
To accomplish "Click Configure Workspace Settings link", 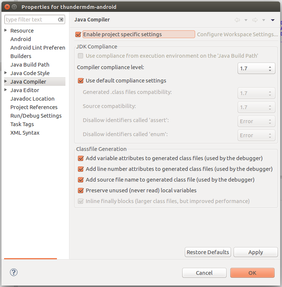I will tap(237, 34).
